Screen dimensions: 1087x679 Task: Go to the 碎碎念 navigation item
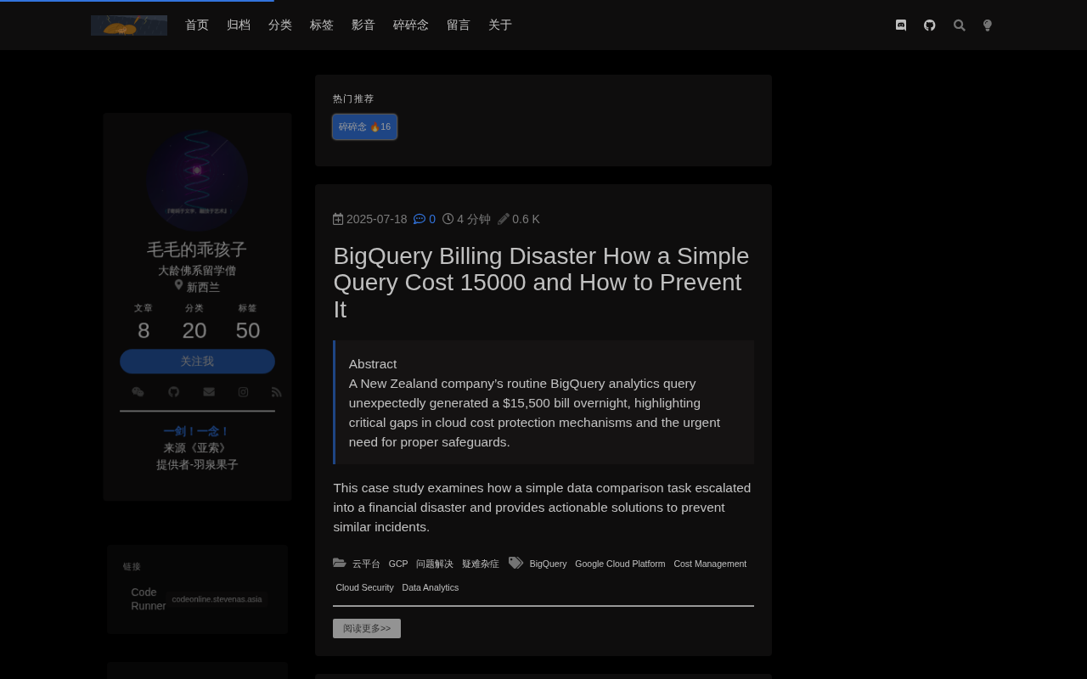[x=411, y=25]
